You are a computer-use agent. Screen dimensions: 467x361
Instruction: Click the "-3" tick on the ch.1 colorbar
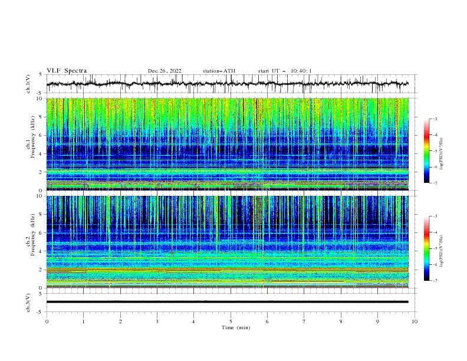click(435, 119)
